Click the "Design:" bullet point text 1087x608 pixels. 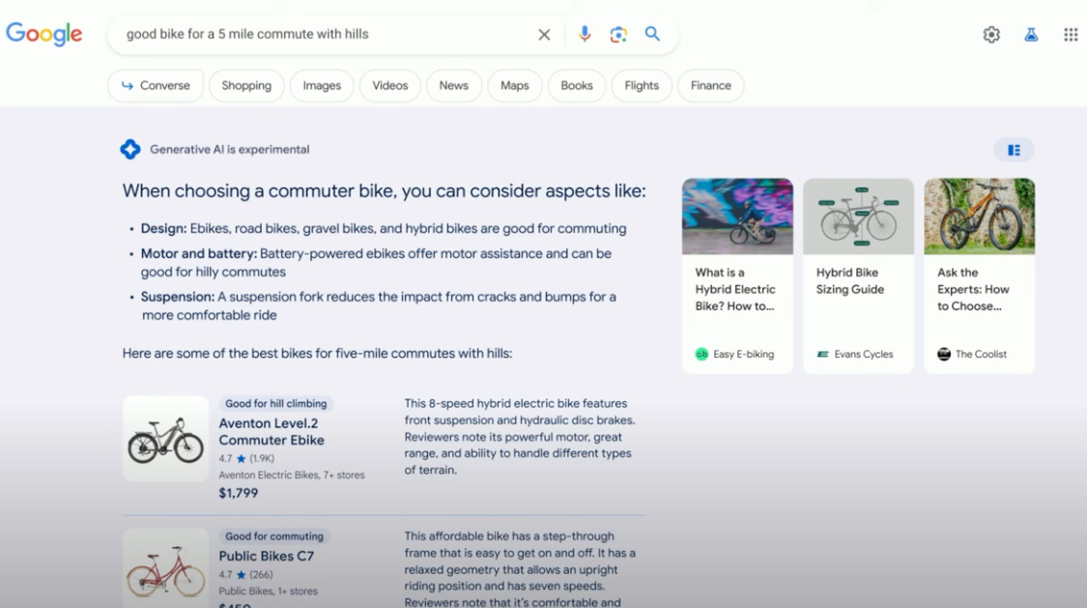tap(384, 228)
